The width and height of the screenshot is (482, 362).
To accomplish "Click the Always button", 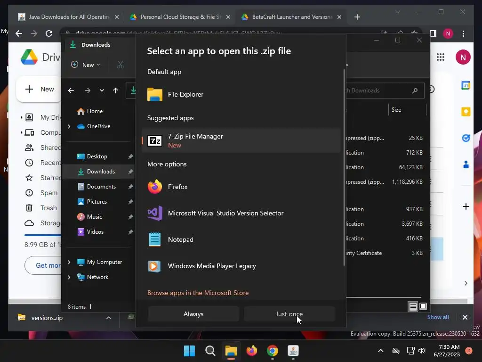I will coord(193,314).
